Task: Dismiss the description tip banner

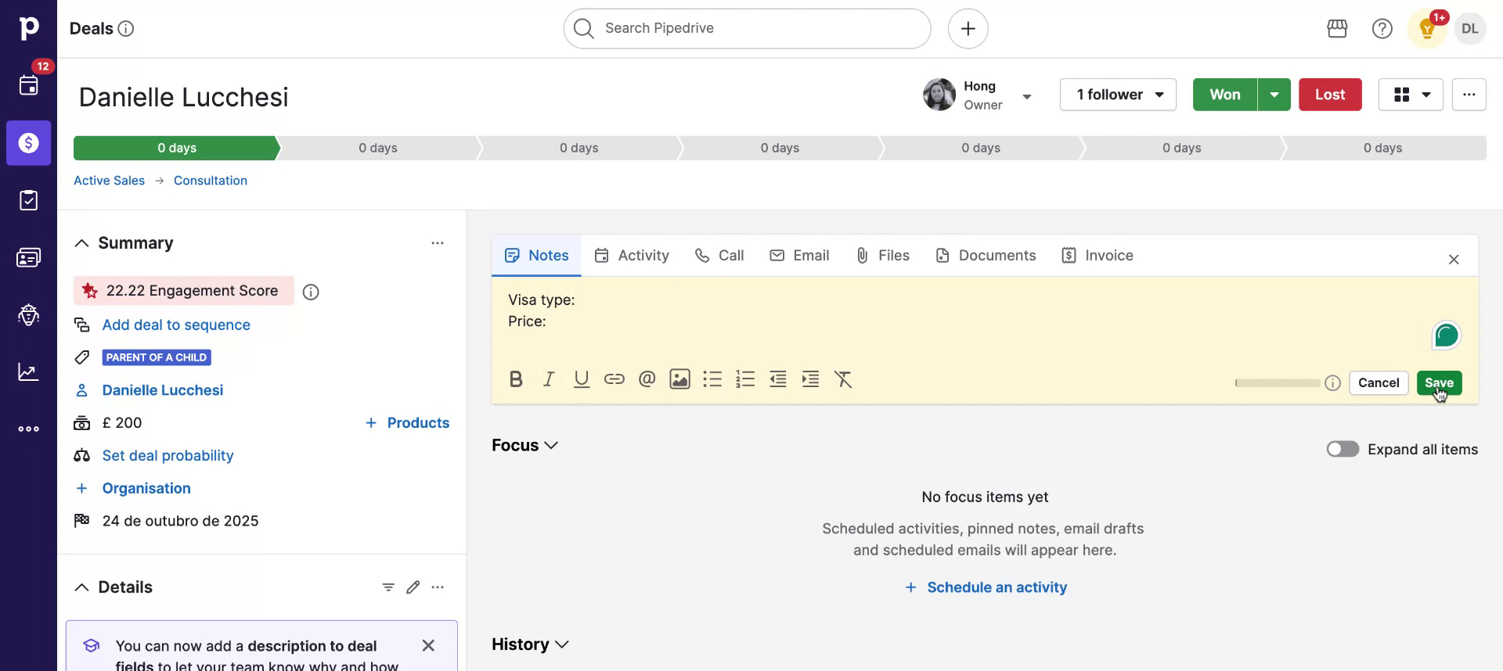Action: tap(428, 645)
